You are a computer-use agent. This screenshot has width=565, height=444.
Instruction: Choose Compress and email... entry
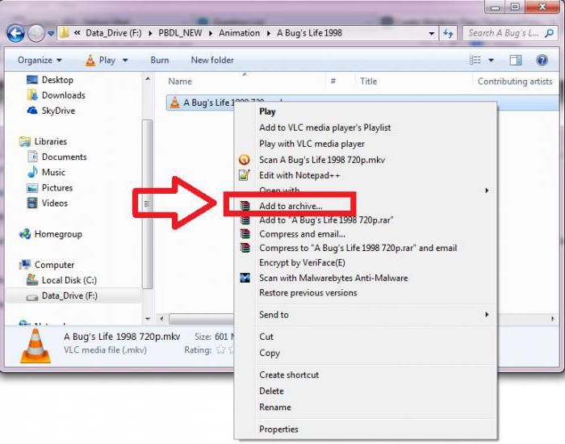point(302,234)
